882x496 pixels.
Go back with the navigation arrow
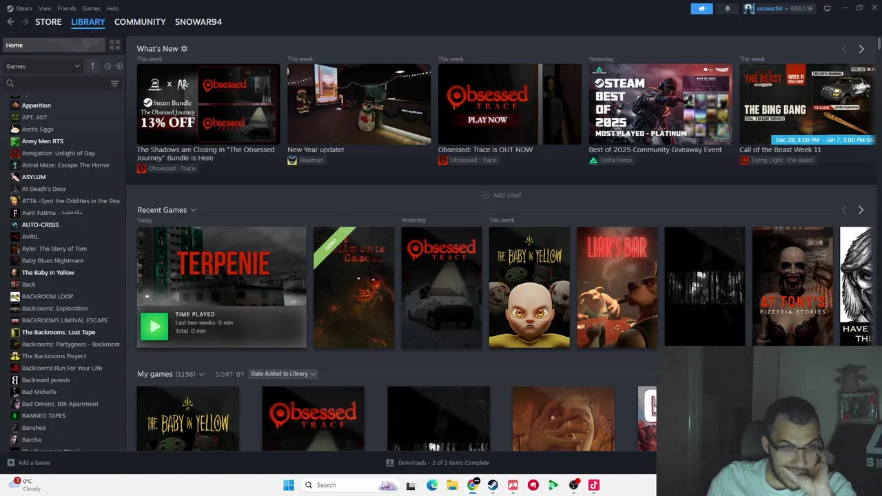[x=10, y=22]
